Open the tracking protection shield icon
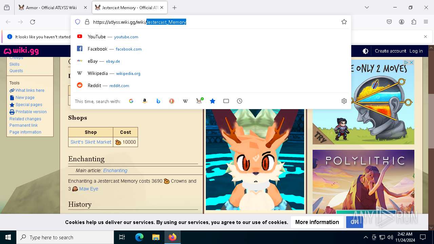 click(x=78, y=22)
